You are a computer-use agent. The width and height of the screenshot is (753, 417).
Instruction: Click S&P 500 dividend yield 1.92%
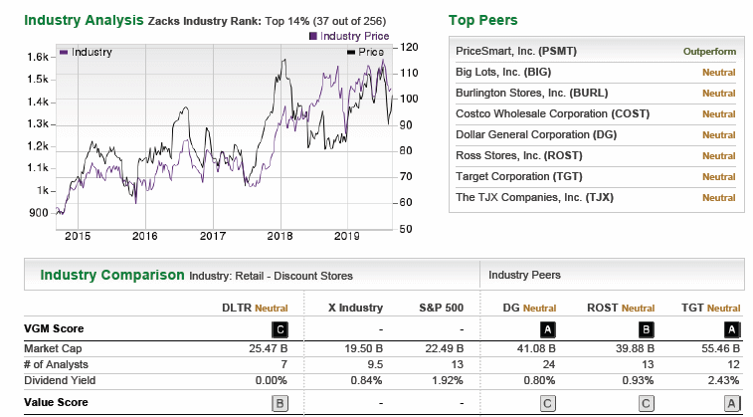447,380
